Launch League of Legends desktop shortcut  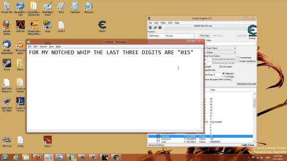pos(20,104)
